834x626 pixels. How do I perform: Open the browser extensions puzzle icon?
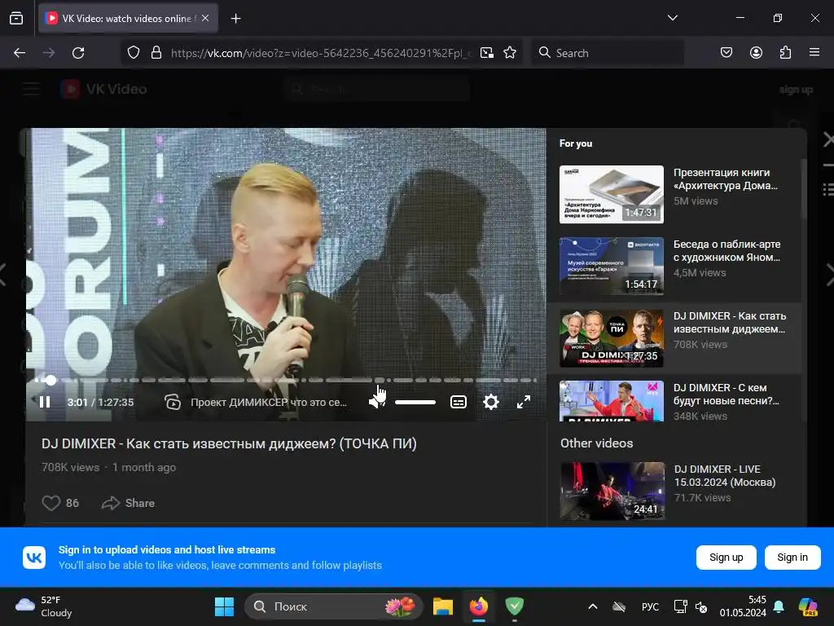(785, 52)
